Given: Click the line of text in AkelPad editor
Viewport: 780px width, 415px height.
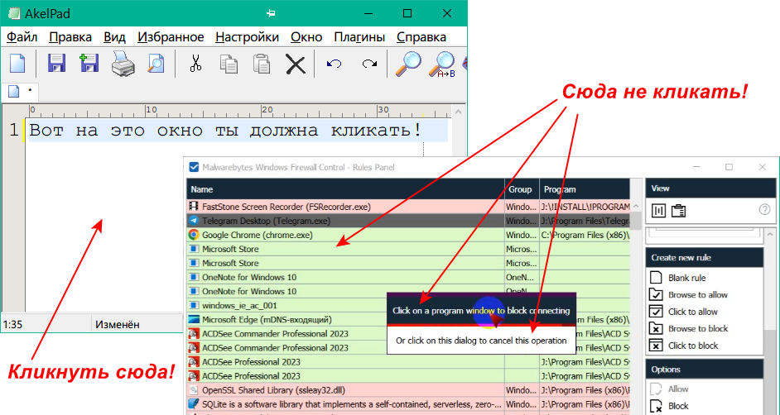Looking at the screenshot, I should pyautogui.click(x=225, y=131).
